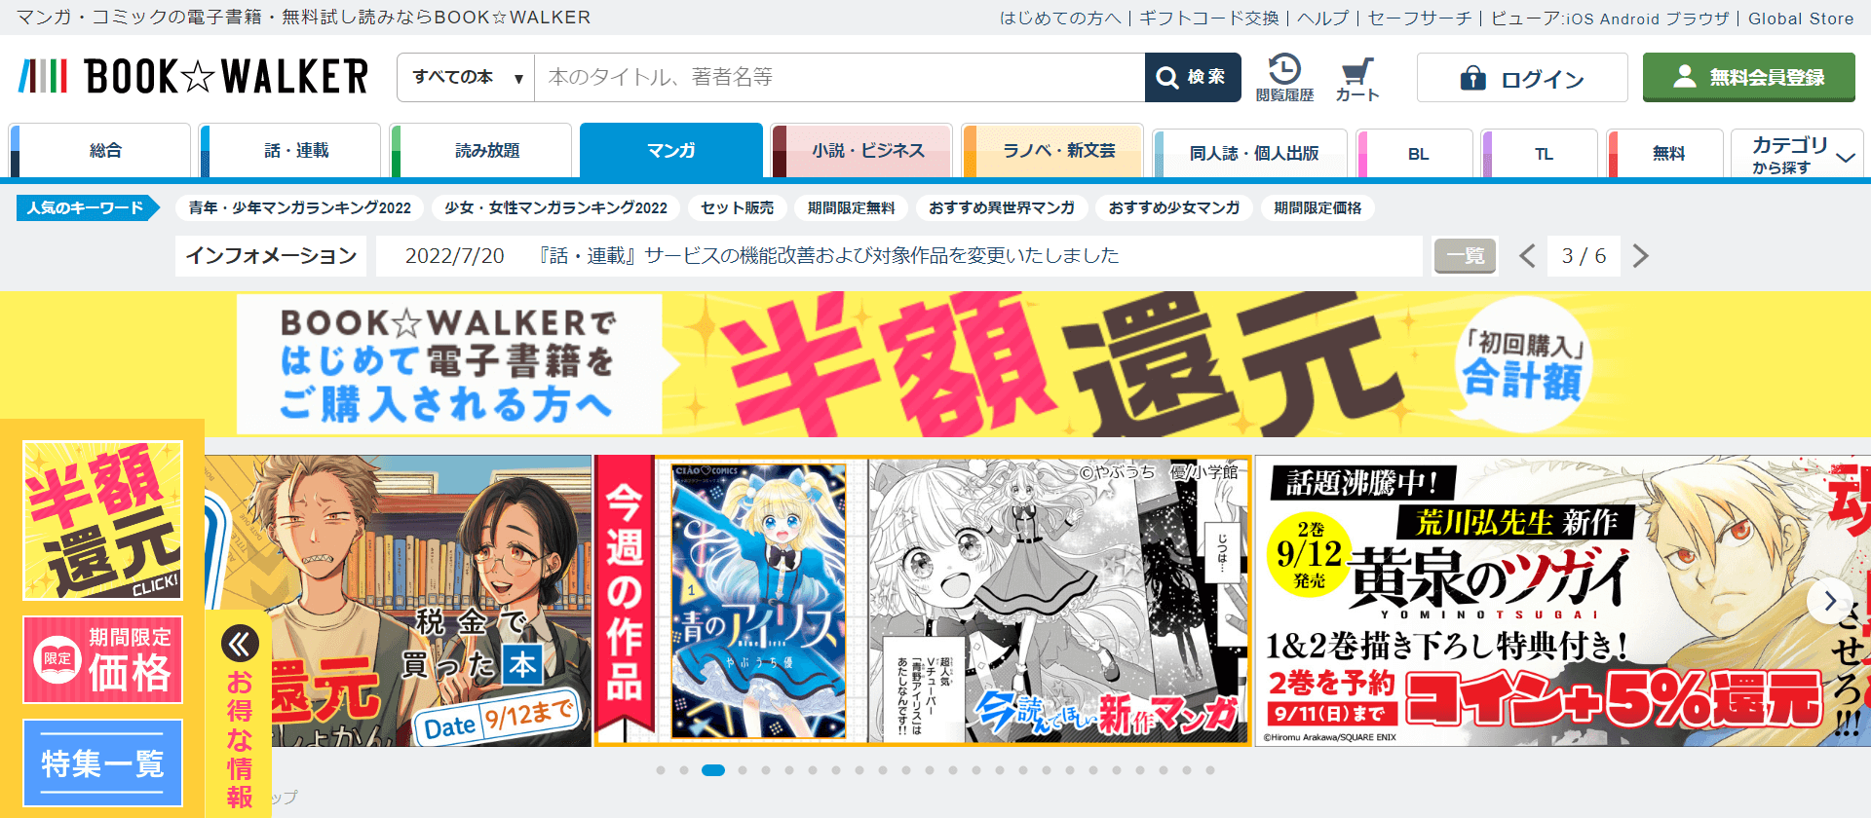Select the highlighted third carousel dot
1871x818 pixels.
(x=713, y=770)
